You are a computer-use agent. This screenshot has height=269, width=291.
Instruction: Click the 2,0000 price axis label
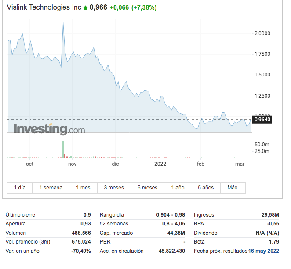pos(262,33)
